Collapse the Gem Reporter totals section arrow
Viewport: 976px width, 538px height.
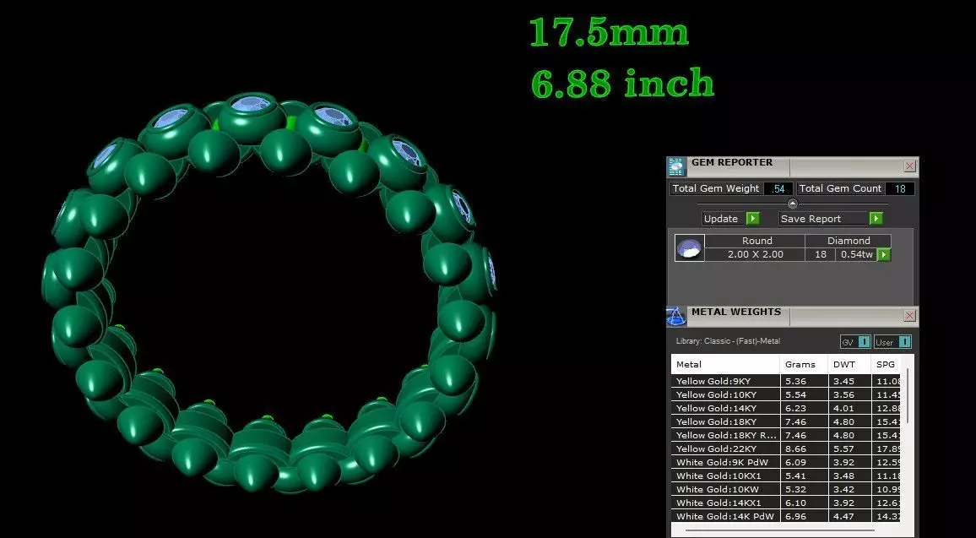pos(793,204)
